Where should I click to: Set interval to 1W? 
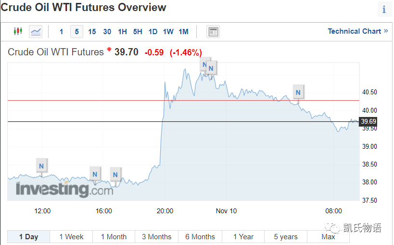pos(168,32)
